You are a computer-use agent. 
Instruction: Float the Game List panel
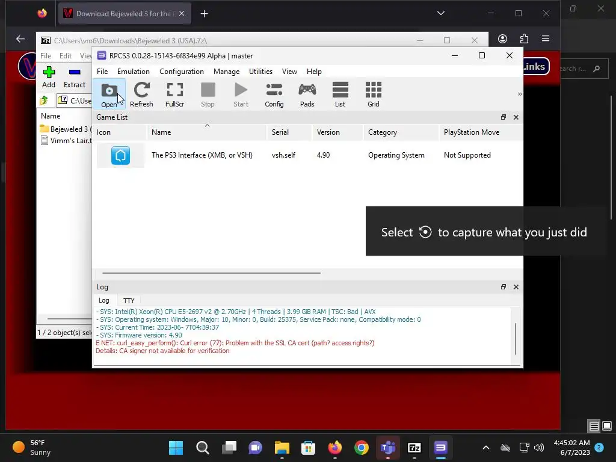pyautogui.click(x=504, y=117)
